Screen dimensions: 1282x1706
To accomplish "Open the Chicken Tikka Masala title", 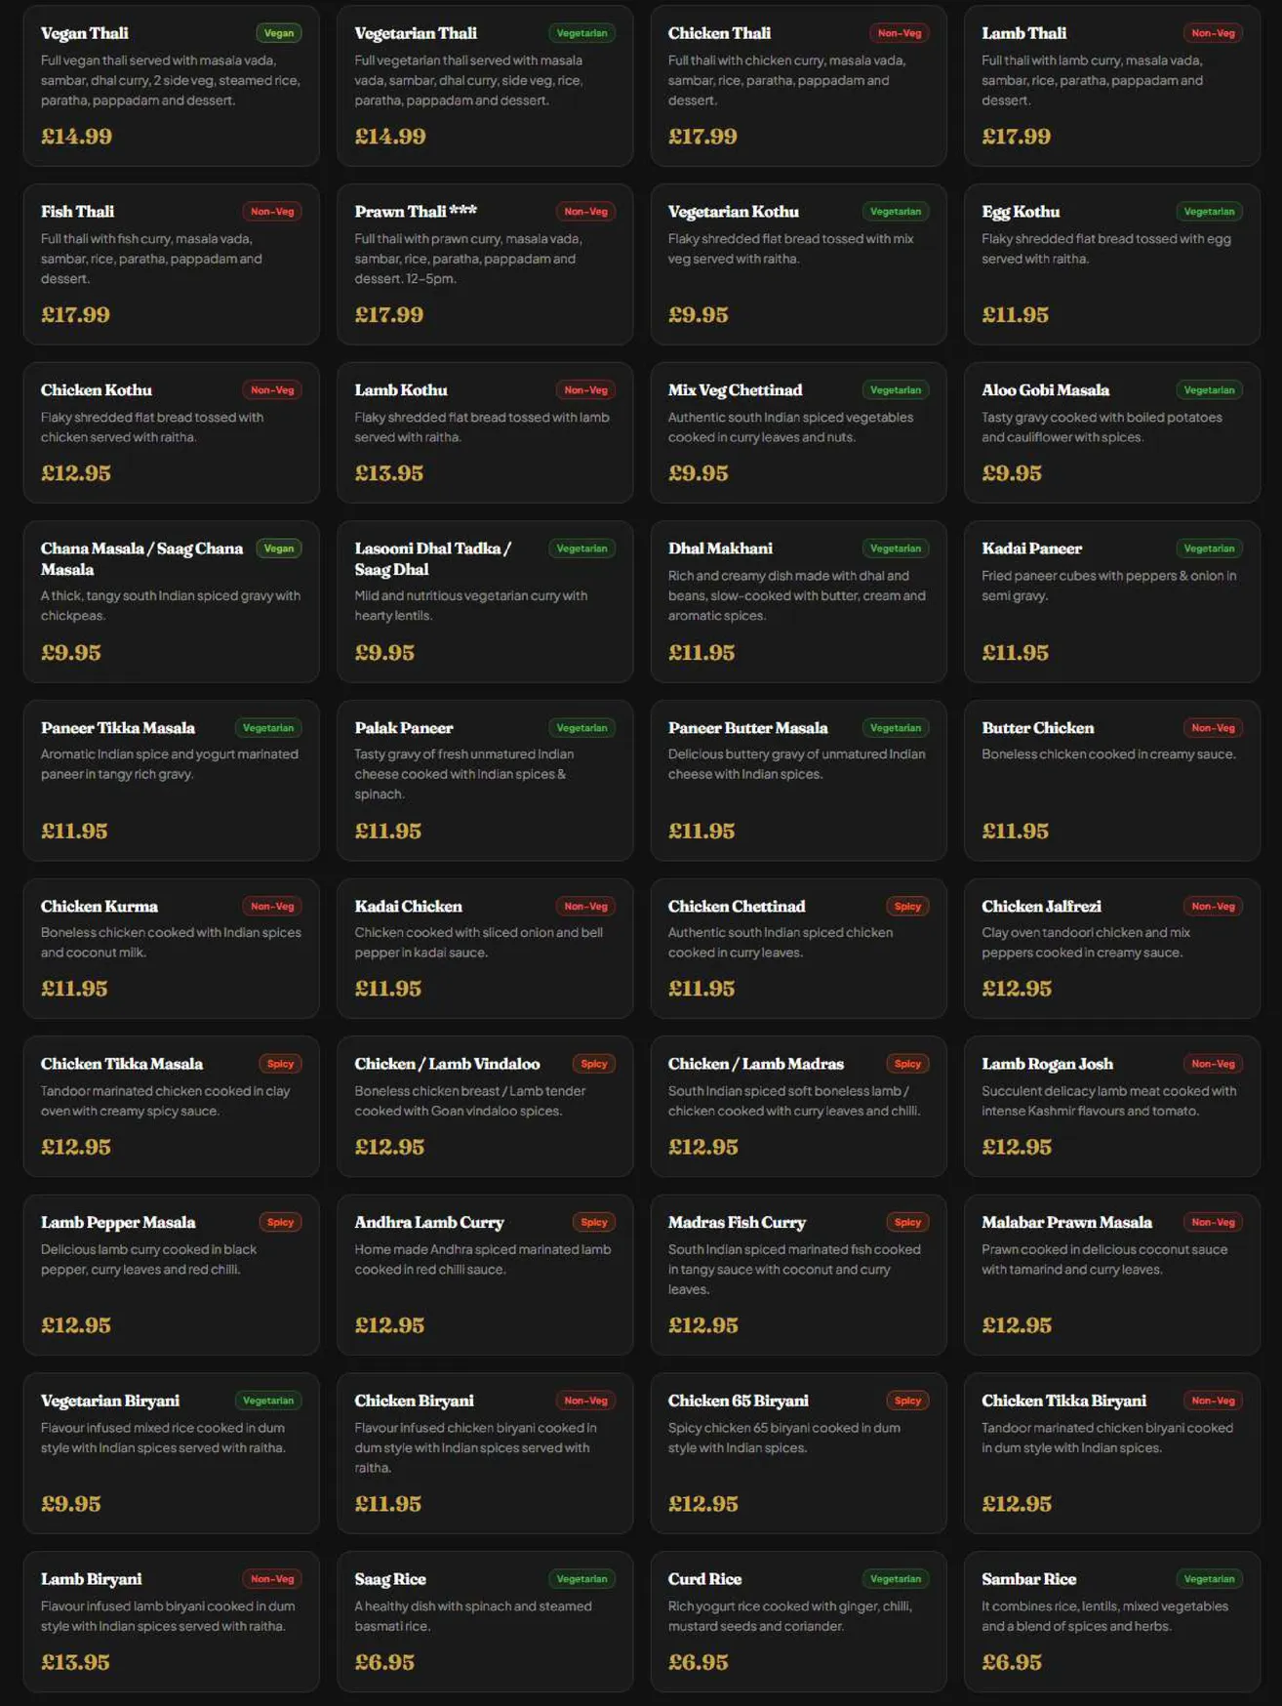I will [122, 1064].
